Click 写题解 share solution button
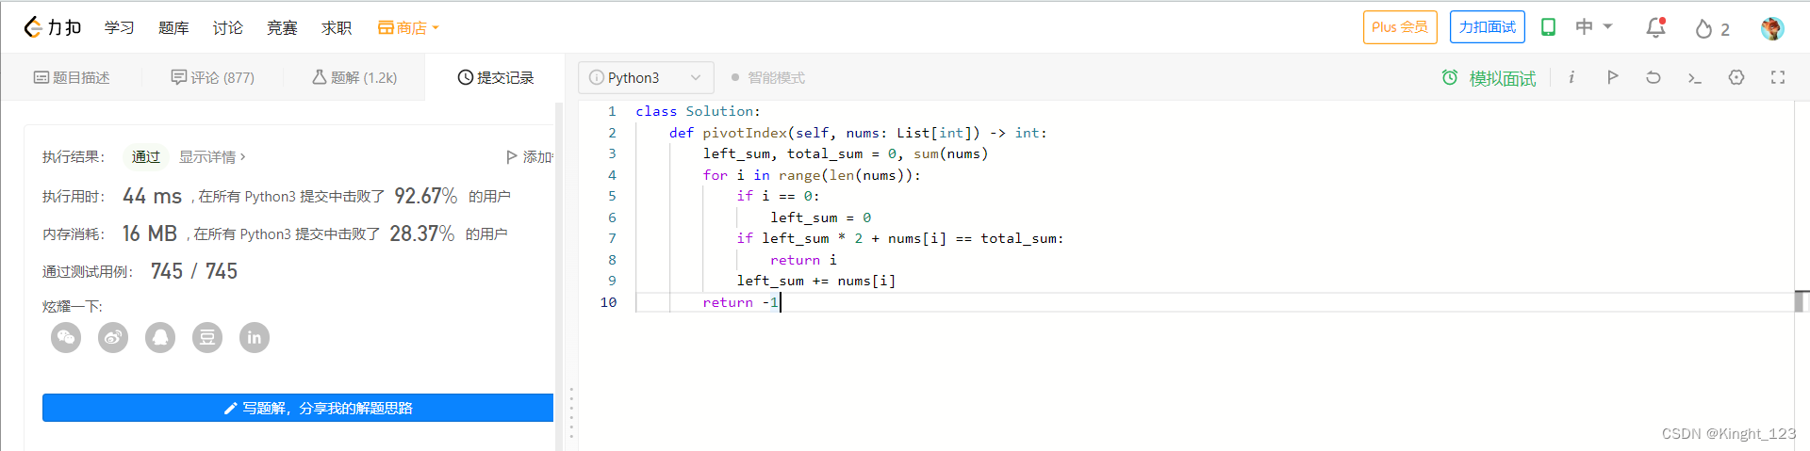Screen dimensions: 1810x451 point(298,408)
